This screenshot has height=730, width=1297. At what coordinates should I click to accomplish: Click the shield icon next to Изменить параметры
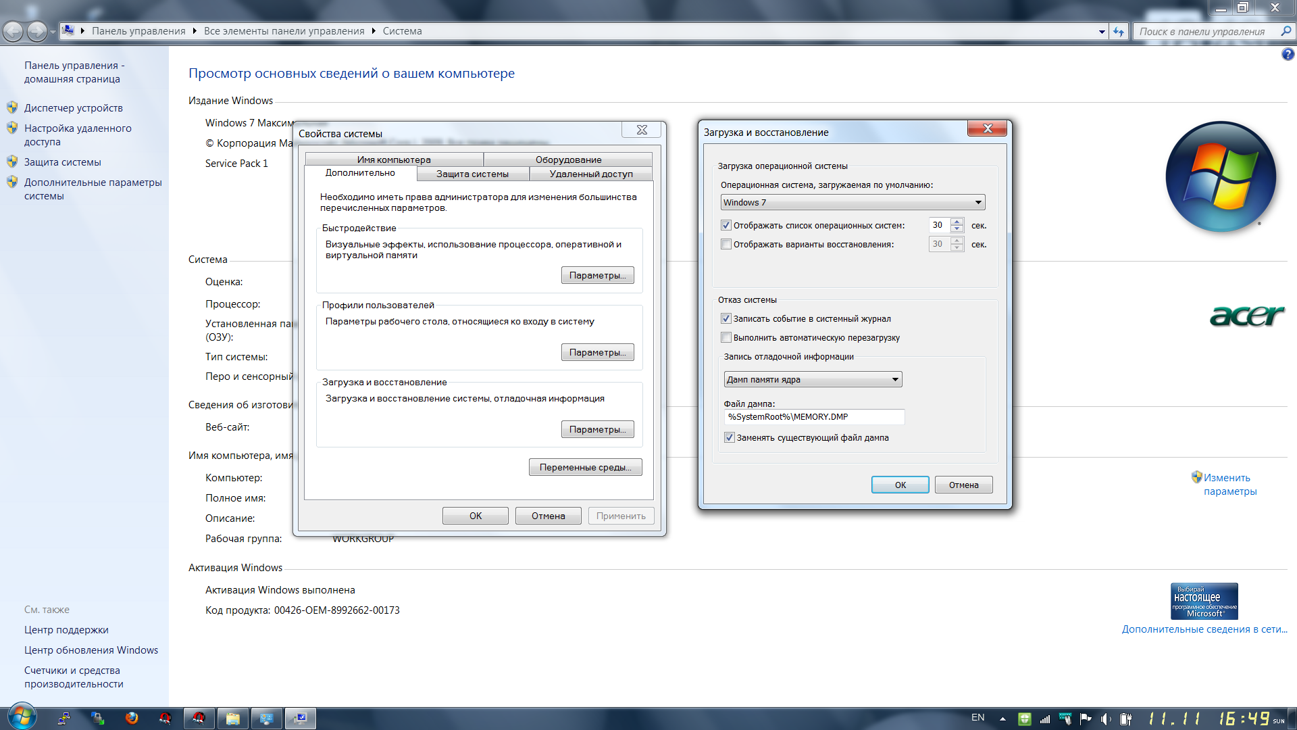(x=1196, y=477)
